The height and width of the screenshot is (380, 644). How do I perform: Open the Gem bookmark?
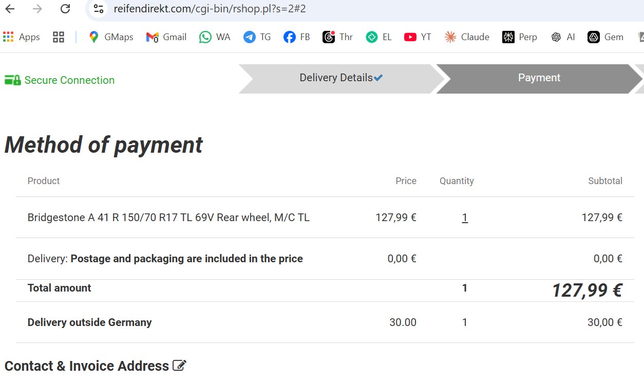coord(605,37)
